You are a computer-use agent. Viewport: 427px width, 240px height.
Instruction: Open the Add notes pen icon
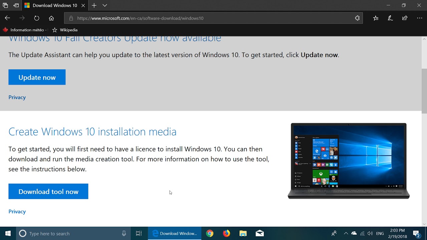click(390, 18)
